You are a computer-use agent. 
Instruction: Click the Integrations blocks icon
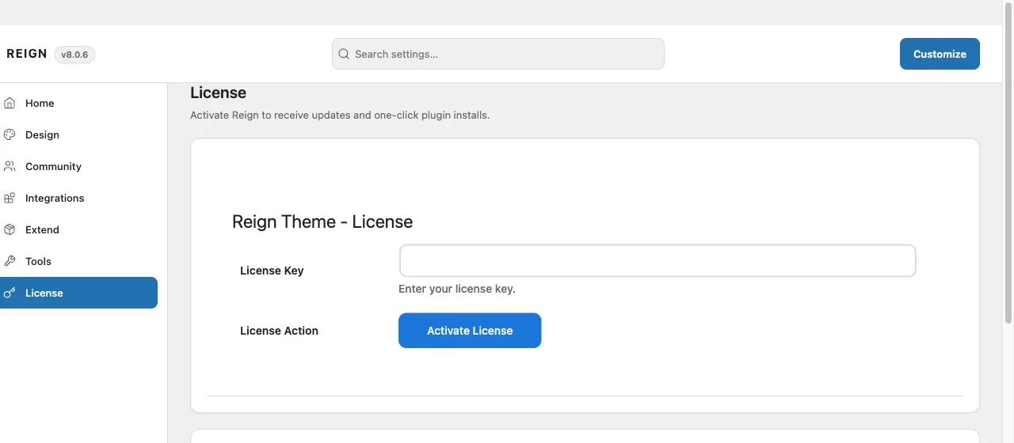pos(10,198)
